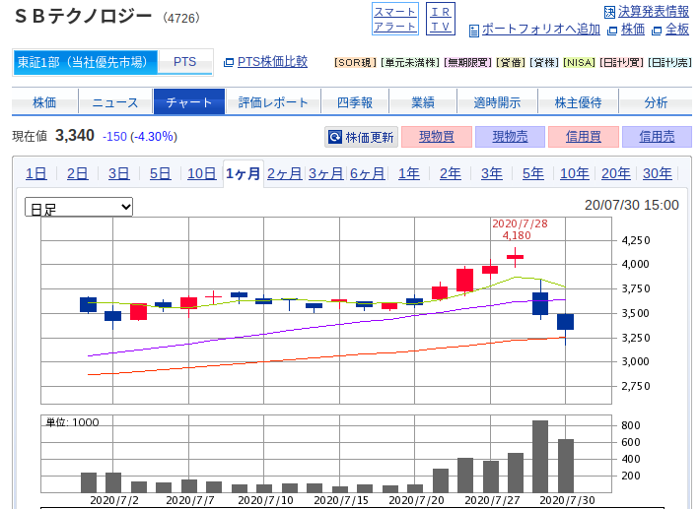Show 3ヶ月 chart period
Screen dimensions: 700x509
(326, 173)
